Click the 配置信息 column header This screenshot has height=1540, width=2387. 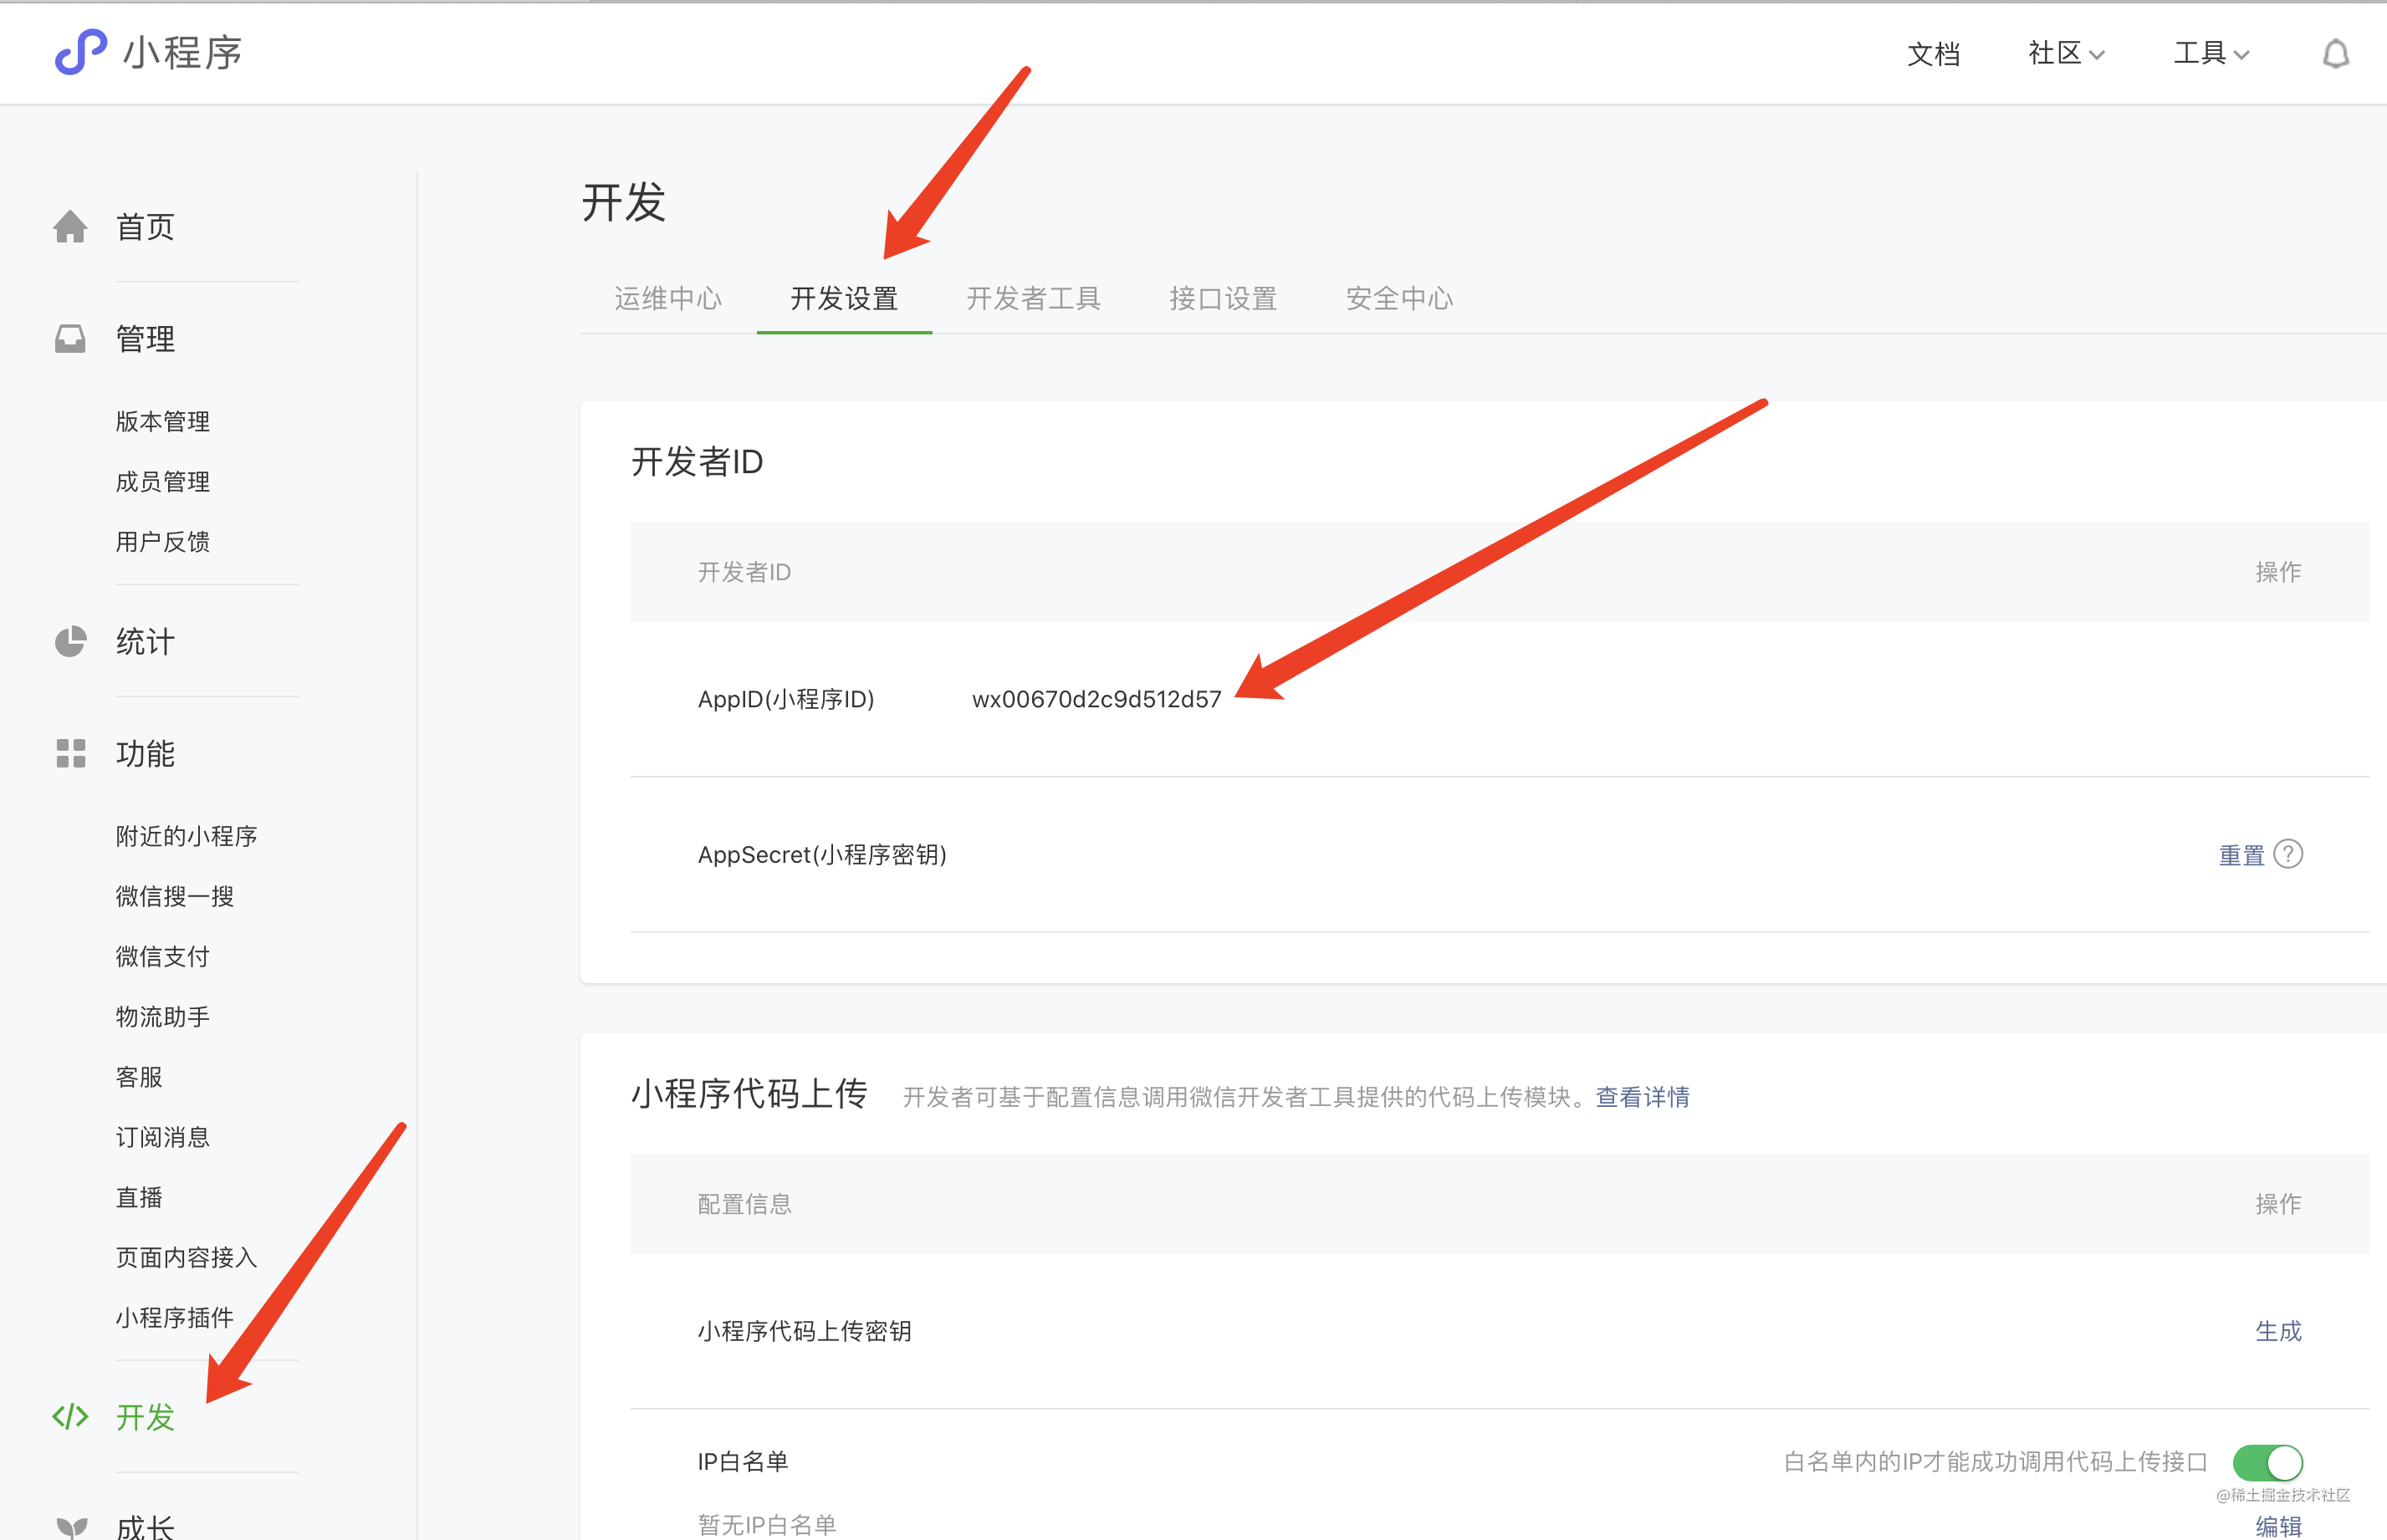tap(744, 1204)
